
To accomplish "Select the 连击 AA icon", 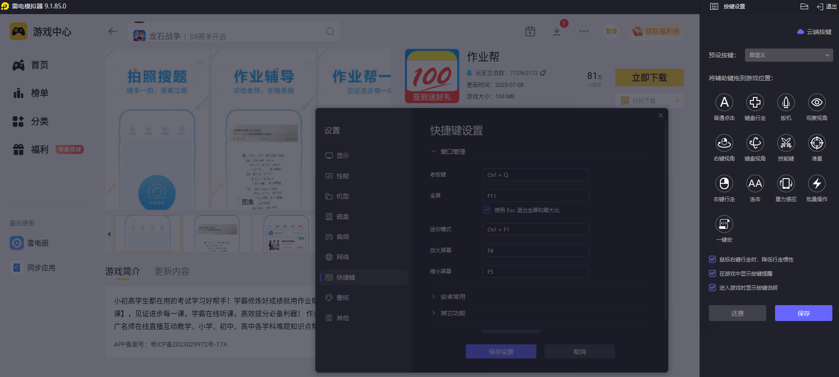I will 755,183.
